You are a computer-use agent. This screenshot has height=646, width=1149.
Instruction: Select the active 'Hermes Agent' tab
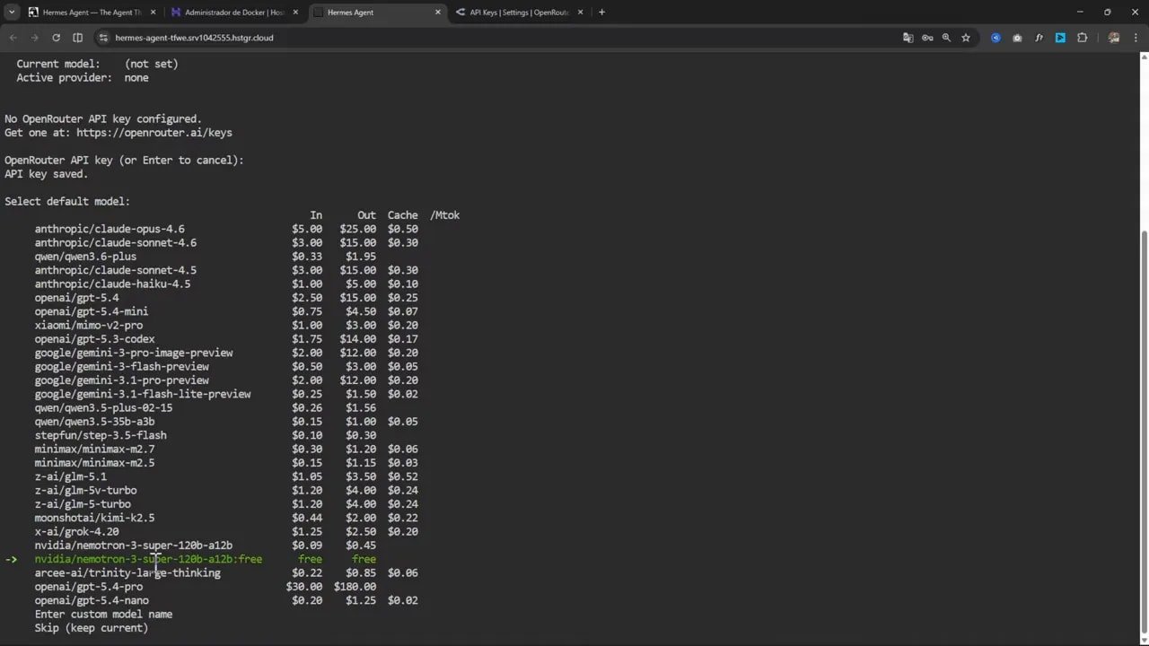pos(377,13)
